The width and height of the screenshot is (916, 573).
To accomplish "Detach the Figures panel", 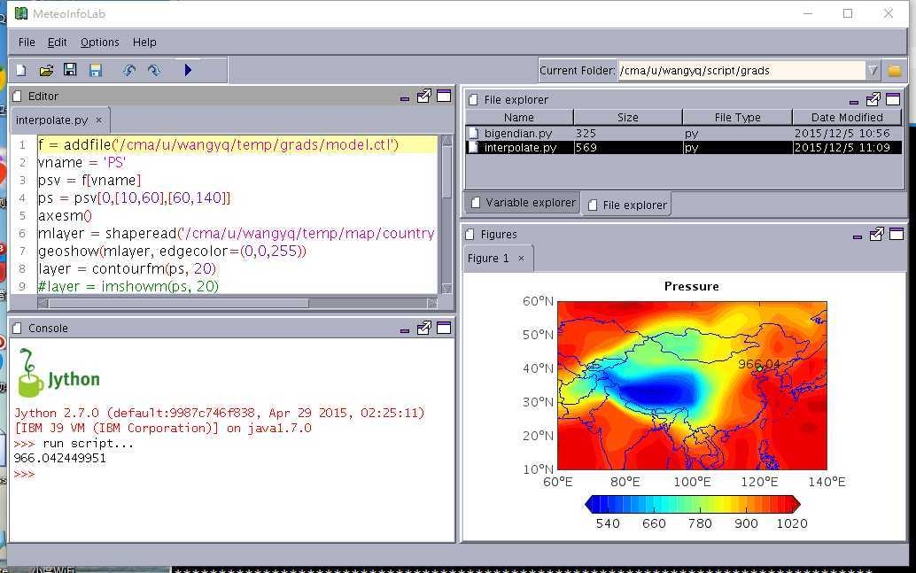I will [x=876, y=234].
